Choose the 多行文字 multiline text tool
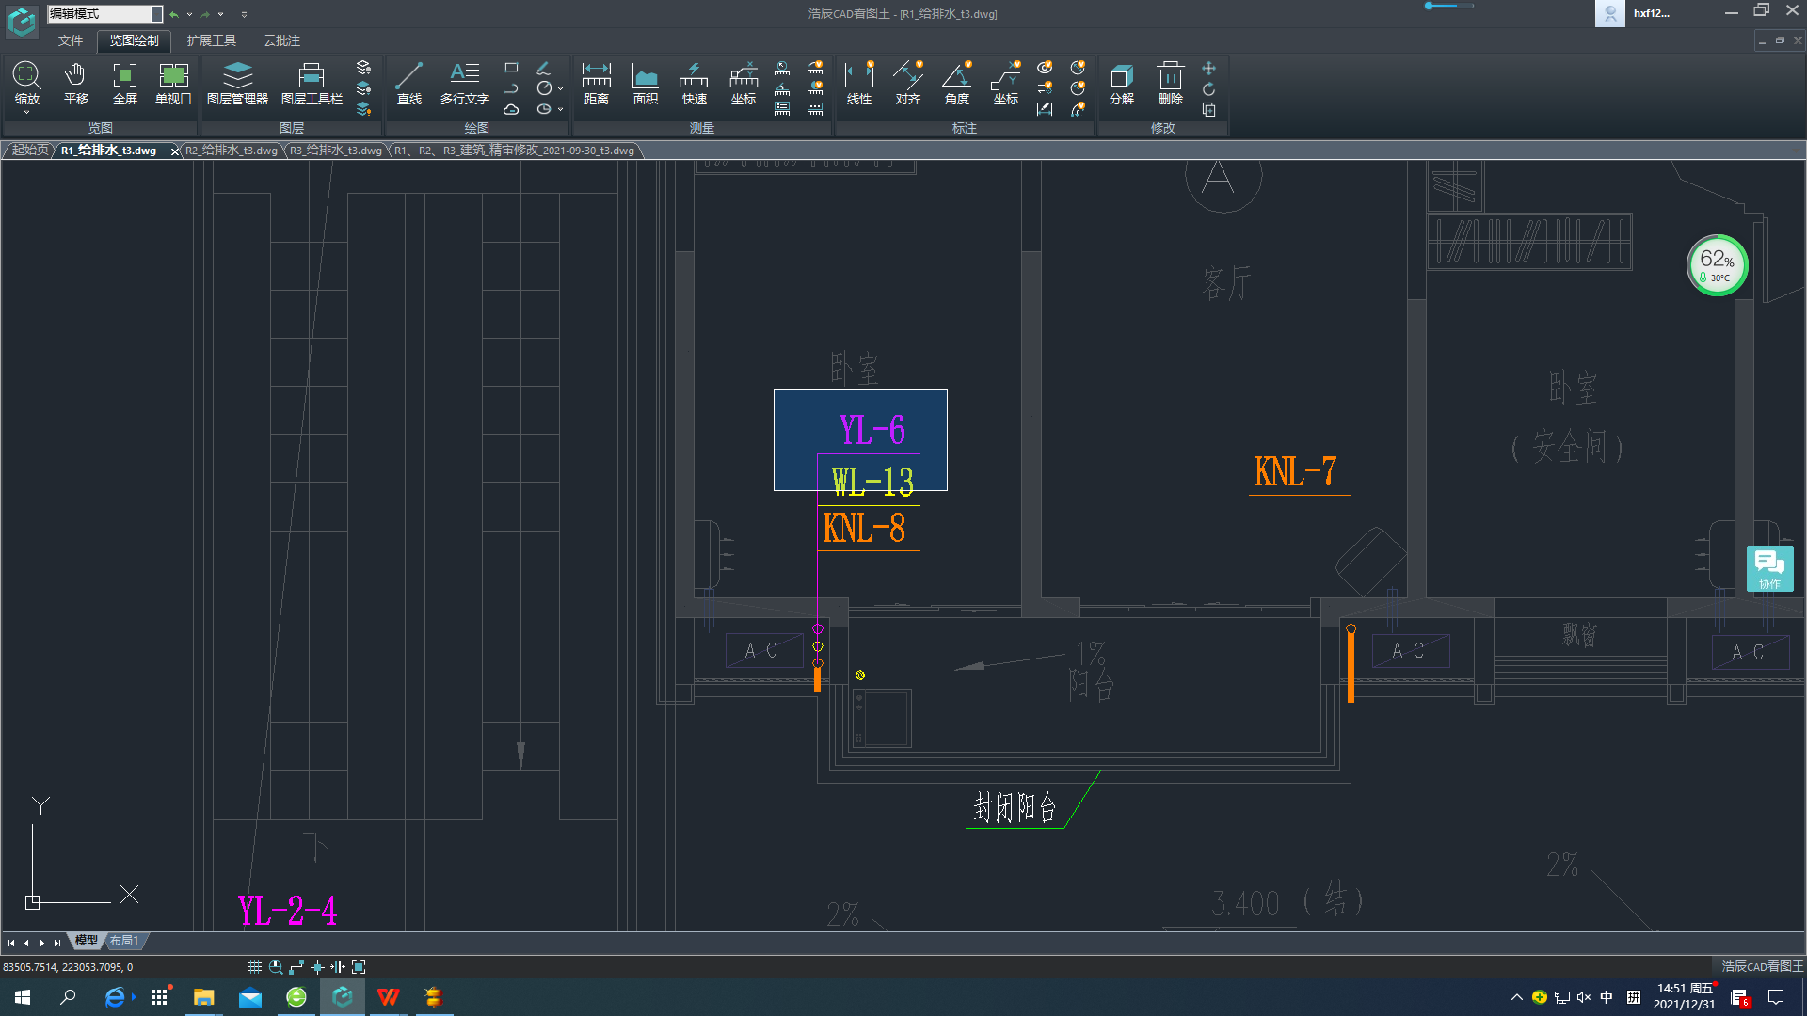Viewport: 1807px width, 1016px height. (465, 83)
